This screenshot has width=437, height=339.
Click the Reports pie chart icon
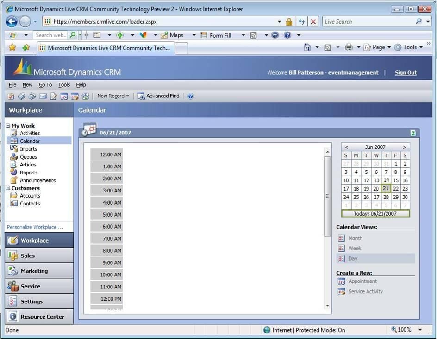[x=14, y=173]
